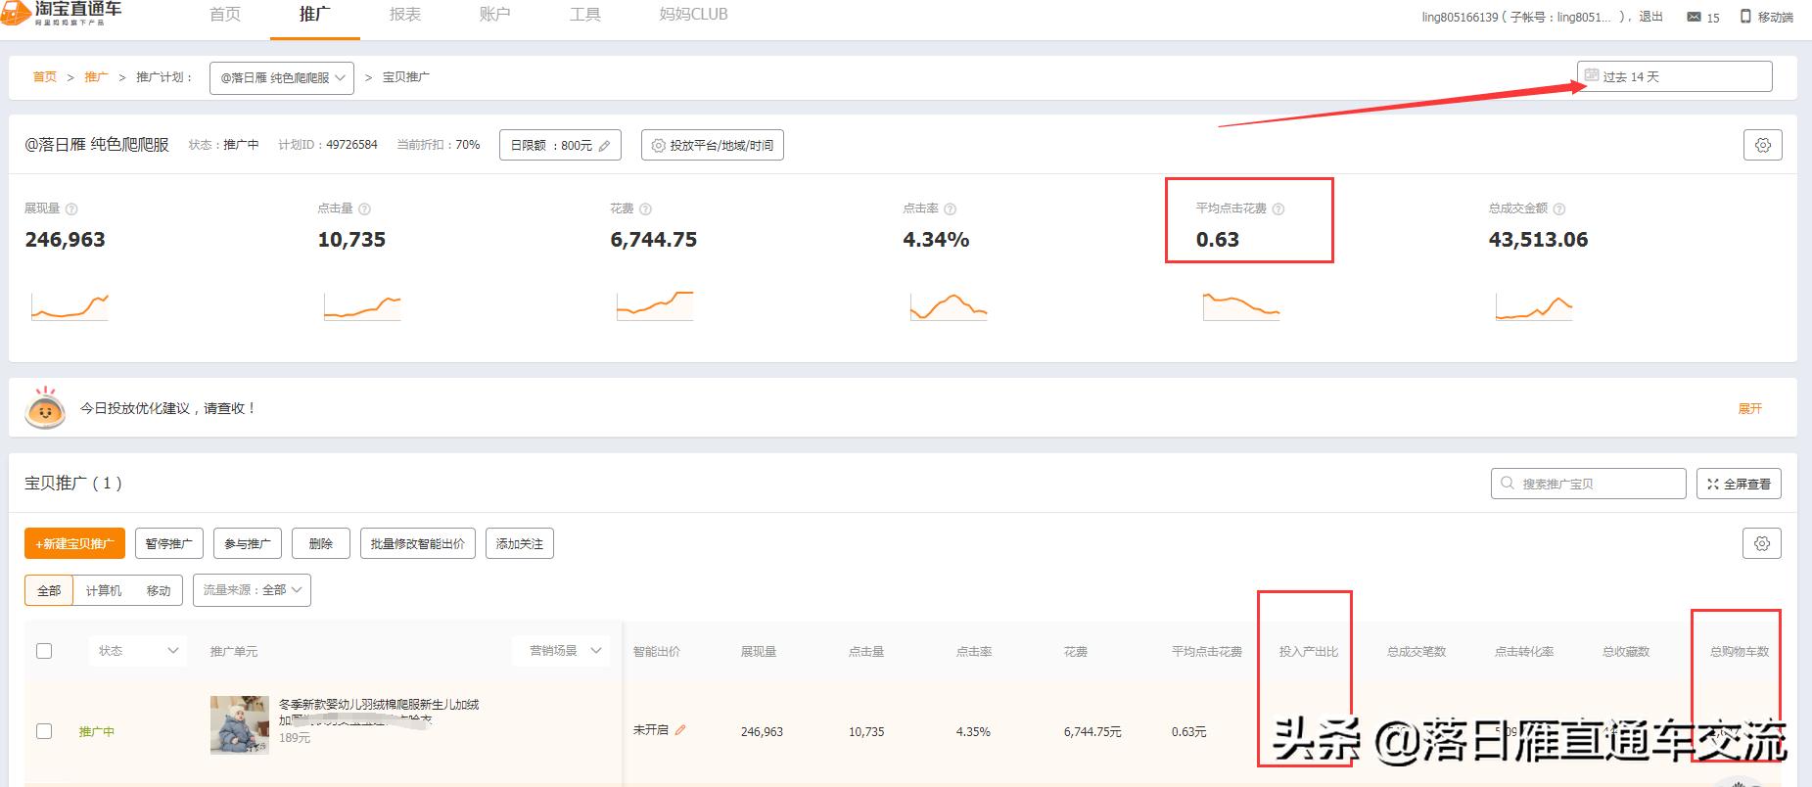Click the Taobao Zhitongche logo

62,13
